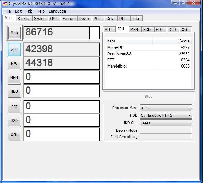Click the Score column header

tap(172, 41)
